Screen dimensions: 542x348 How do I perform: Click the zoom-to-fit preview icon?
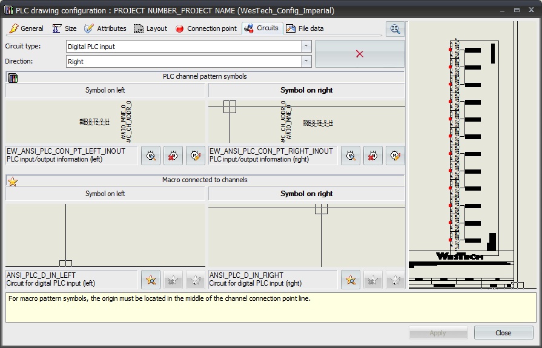395,28
